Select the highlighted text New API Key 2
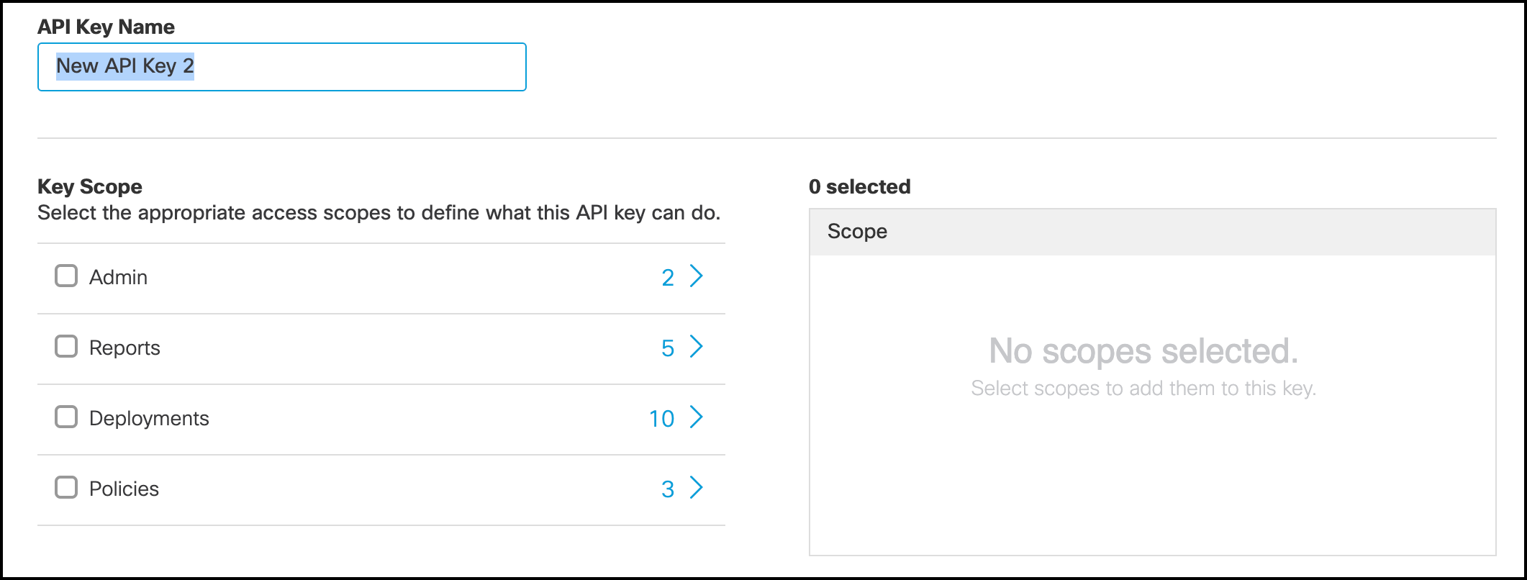The width and height of the screenshot is (1527, 580). 125,66
